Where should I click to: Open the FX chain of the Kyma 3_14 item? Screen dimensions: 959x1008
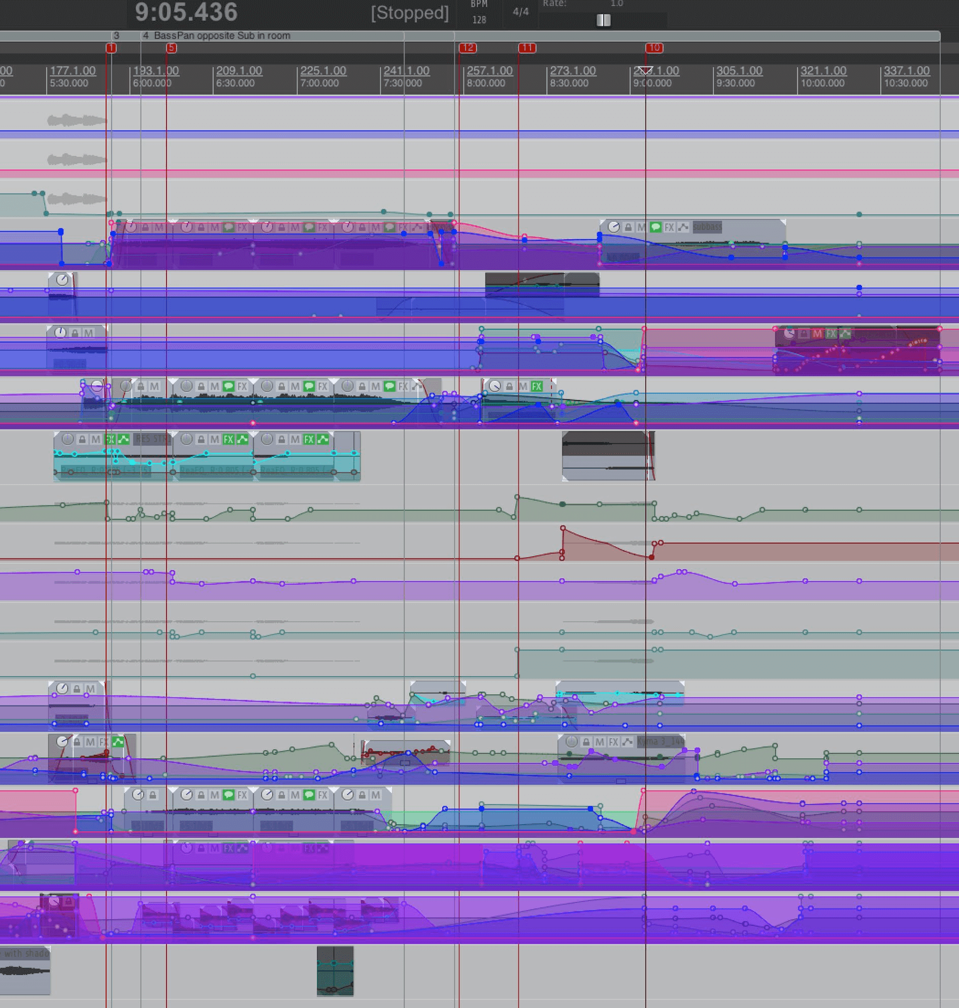tap(613, 742)
